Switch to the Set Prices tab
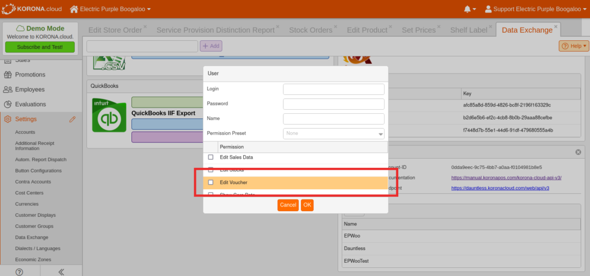This screenshot has height=276, width=590. (x=419, y=30)
